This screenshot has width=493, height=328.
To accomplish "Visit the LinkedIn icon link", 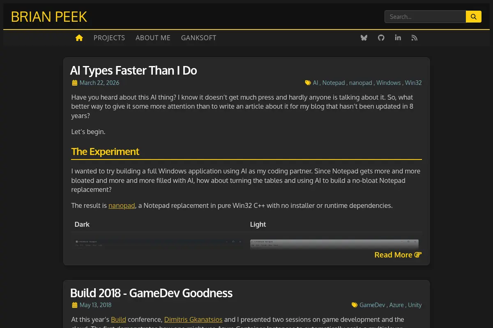I will coord(398,38).
